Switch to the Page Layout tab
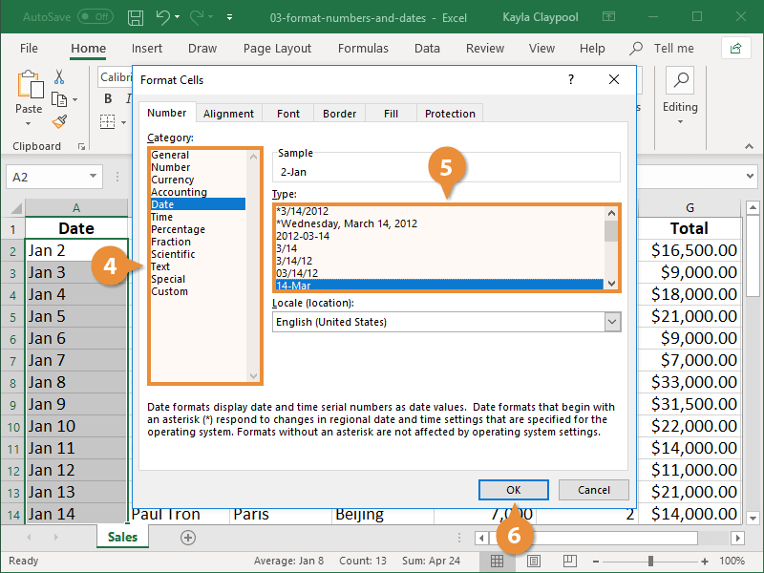Image resolution: width=764 pixels, height=573 pixels. (277, 49)
